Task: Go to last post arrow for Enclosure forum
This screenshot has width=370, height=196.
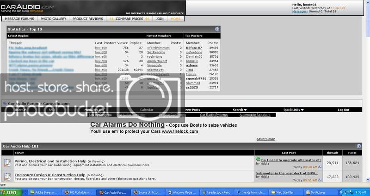Action: click(x=320, y=180)
